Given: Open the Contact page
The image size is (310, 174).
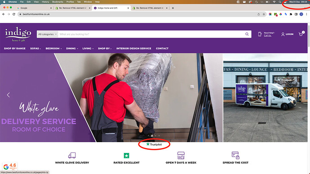Looking at the screenshot, I should (162, 48).
